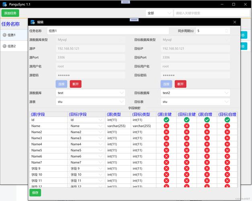Image resolution: width=252 pixels, height=201 pixels.
Task: Click the (目标)主键 cross for Name4
Action: 186,144
